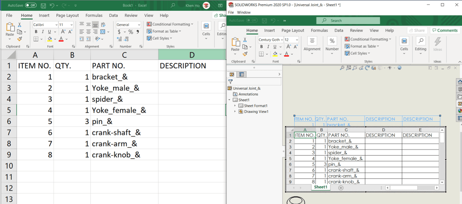Click the Cut scissors in the SolidWorks embedded Excel
Image resolution: width=462 pixels, height=204 pixels.
pos(245,40)
